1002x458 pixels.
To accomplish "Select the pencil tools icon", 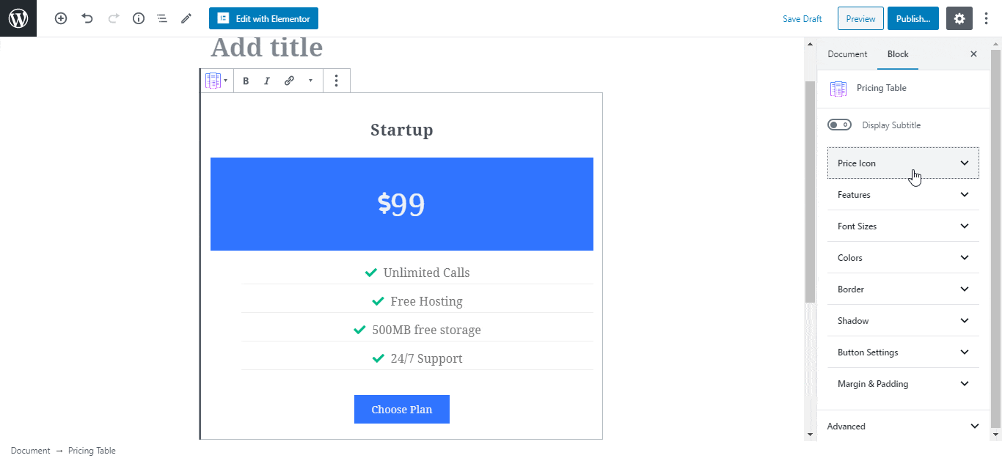I will 186,18.
